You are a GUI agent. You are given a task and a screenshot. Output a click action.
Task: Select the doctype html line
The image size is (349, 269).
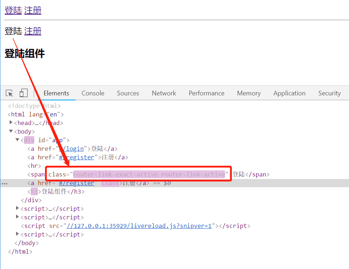pos(34,106)
